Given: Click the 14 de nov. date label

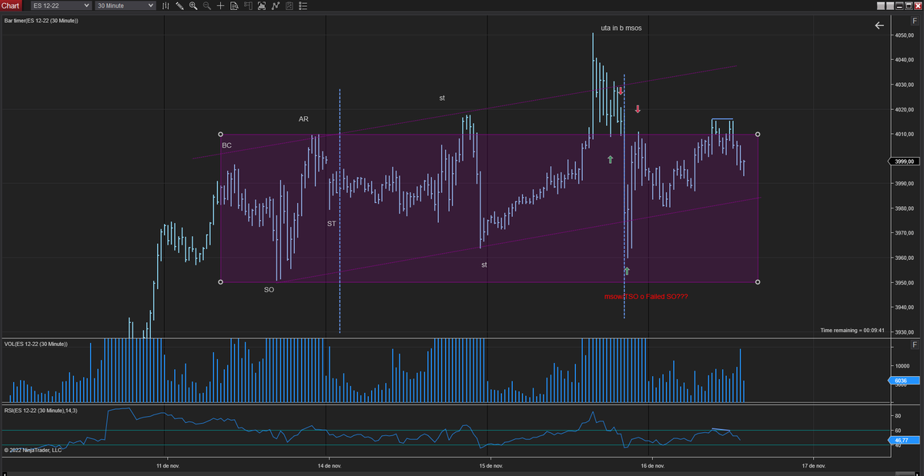Looking at the screenshot, I should 329,466.
